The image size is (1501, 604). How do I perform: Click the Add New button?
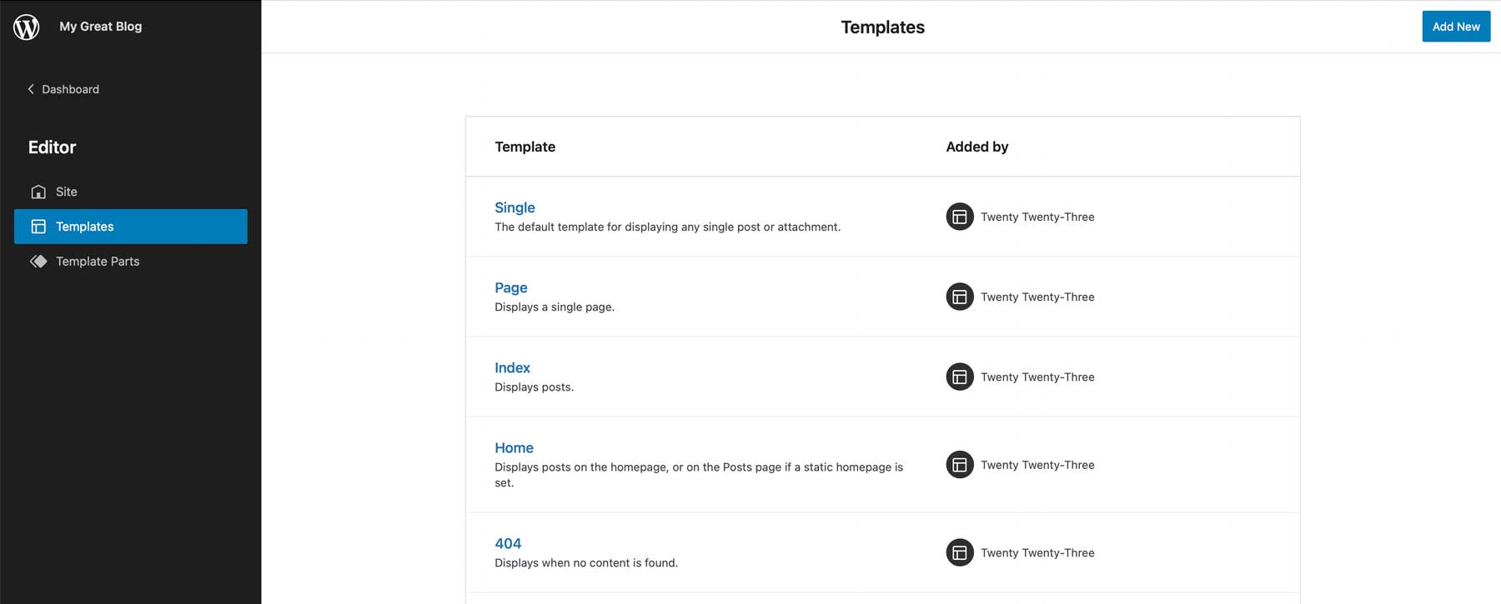[1456, 26]
